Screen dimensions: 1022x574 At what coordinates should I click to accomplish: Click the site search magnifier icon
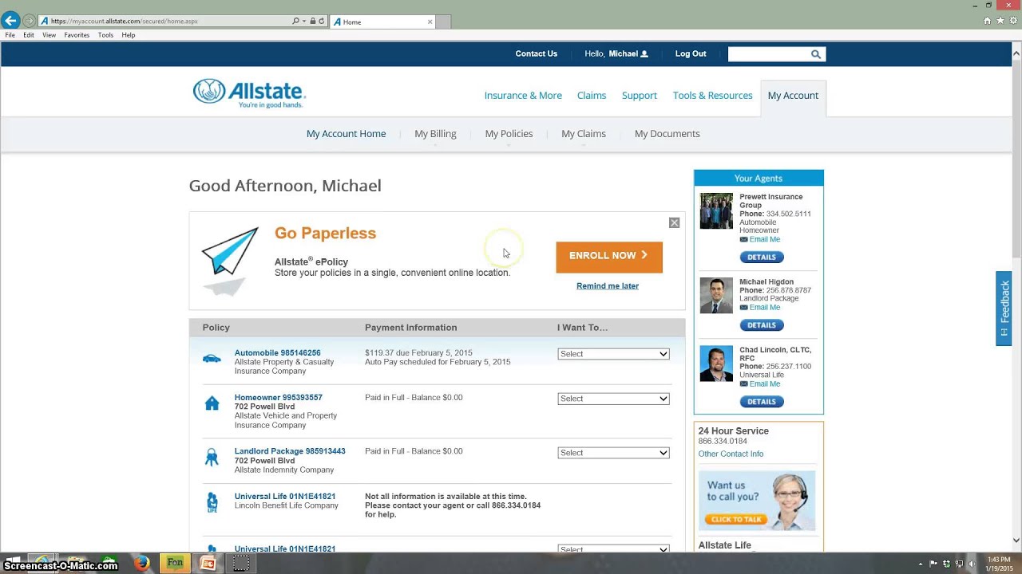pyautogui.click(x=815, y=54)
